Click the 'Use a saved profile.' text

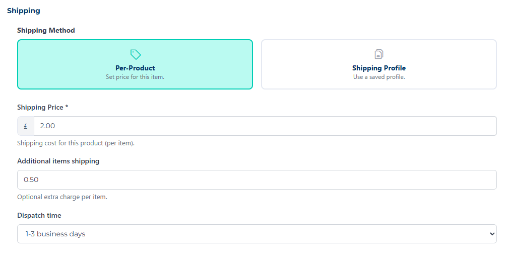click(379, 77)
